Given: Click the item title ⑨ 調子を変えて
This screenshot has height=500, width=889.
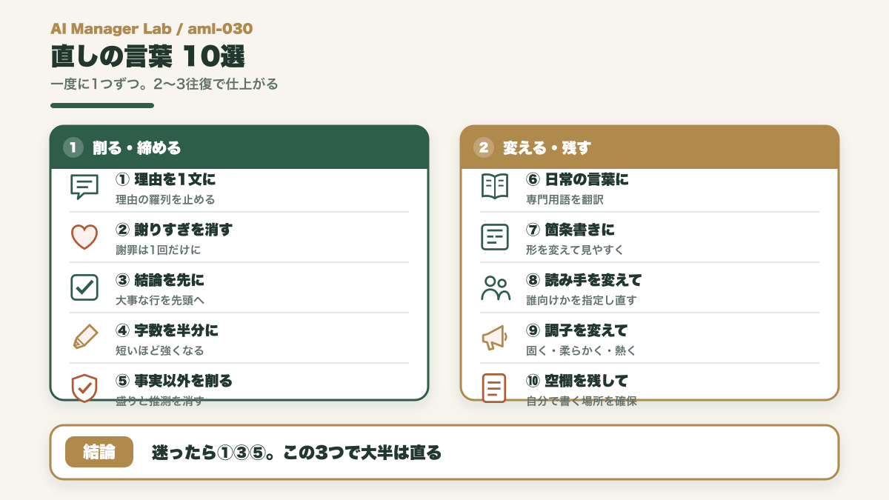Looking at the screenshot, I should (x=577, y=330).
